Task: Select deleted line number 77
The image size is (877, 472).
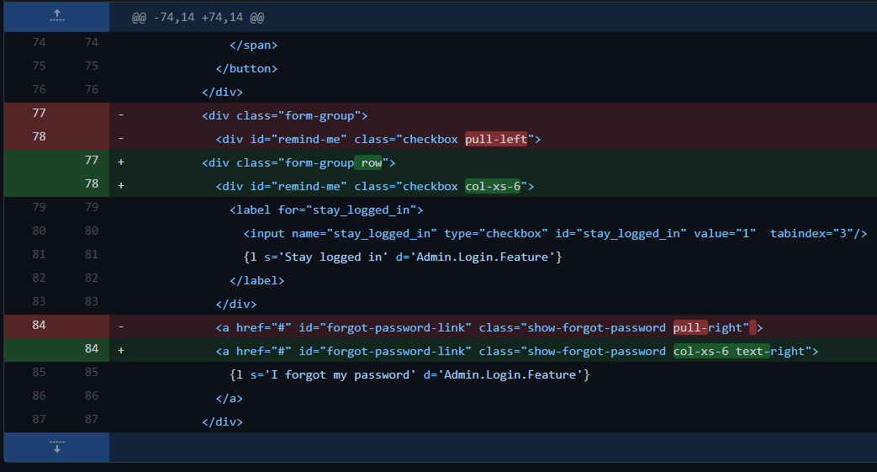Action: tap(39, 113)
